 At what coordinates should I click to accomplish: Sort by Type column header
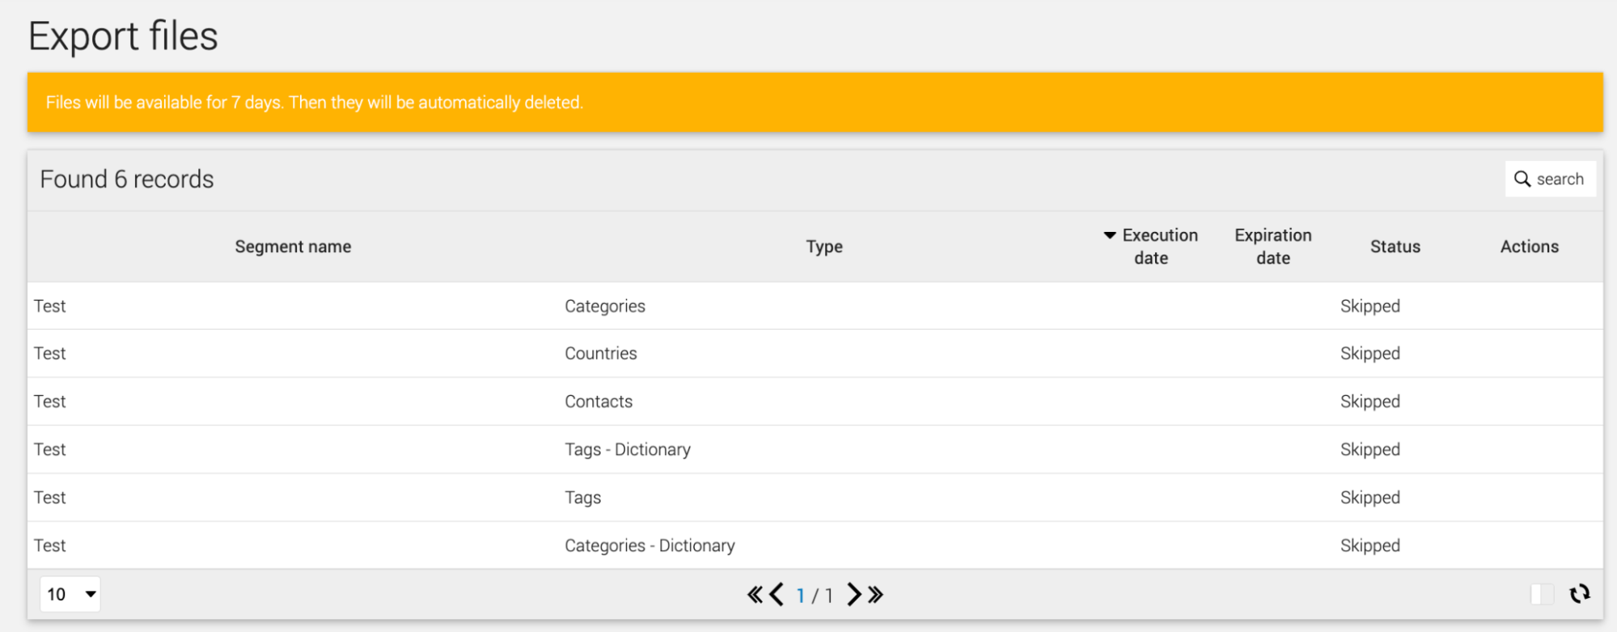tap(824, 246)
